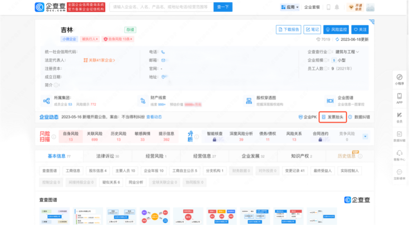The width and height of the screenshot is (409, 225).
Task: Open the 财产线索 section
Action: pos(170,101)
